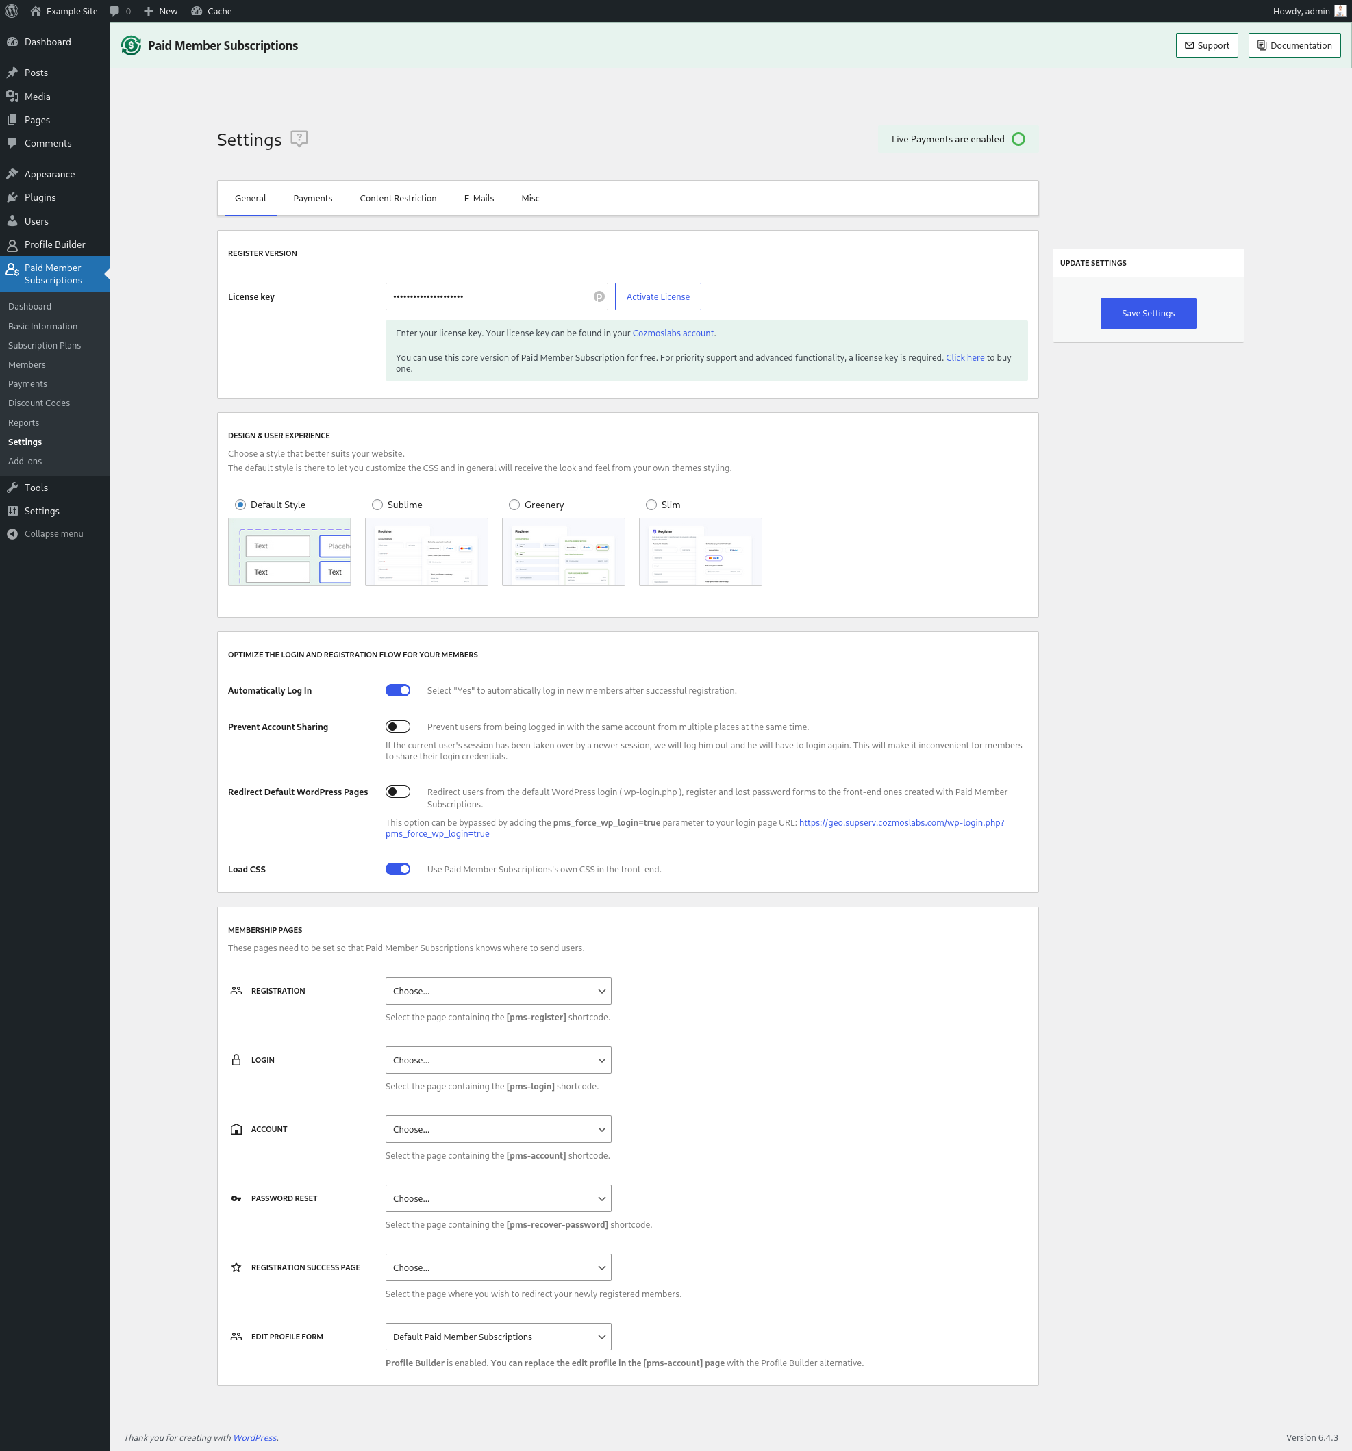This screenshot has height=1451, width=1352.
Task: Open Dashboard sidebar icon
Action: point(12,42)
